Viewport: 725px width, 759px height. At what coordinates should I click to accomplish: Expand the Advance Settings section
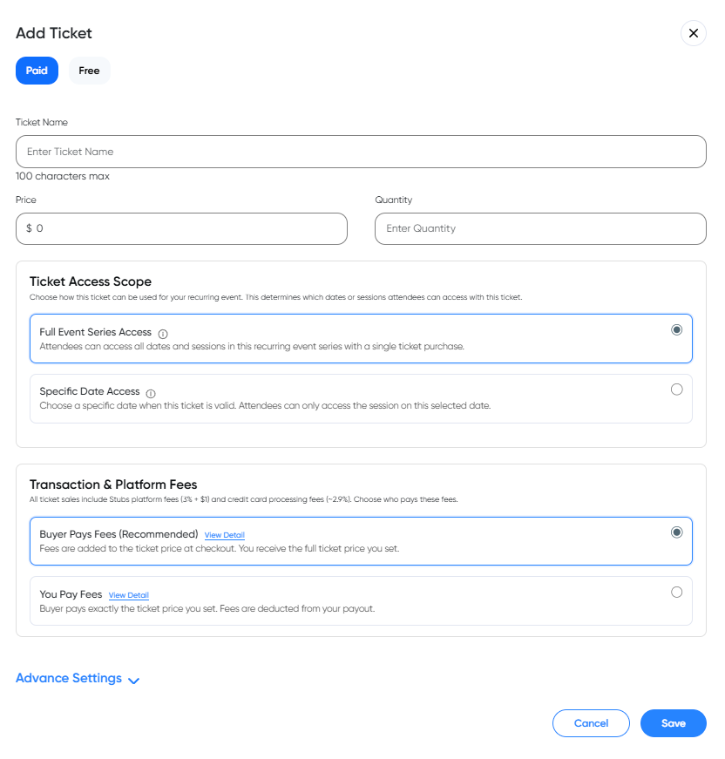[x=69, y=678]
